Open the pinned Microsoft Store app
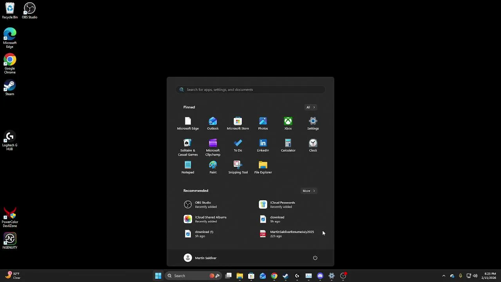Image resolution: width=501 pixels, height=282 pixels. 238,124
